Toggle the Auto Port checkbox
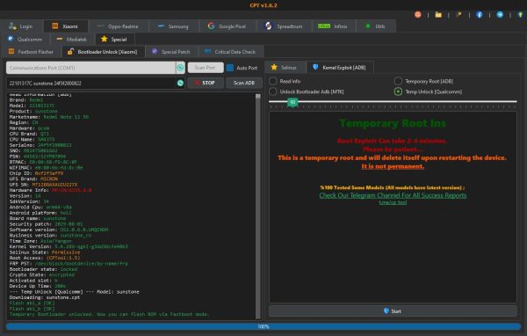This screenshot has height=336, width=527. 230,68
